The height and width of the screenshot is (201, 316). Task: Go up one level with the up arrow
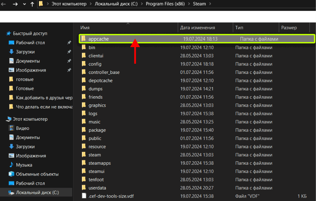(x=32, y=4)
